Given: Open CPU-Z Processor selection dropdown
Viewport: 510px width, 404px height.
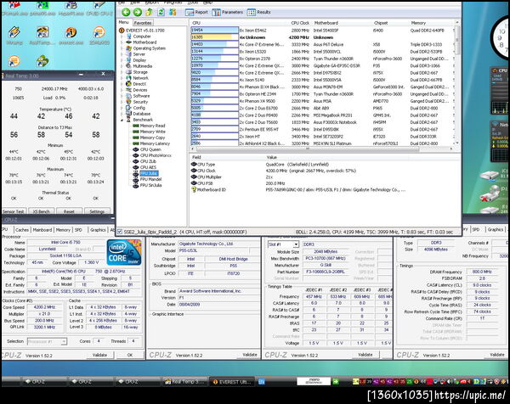Looking at the screenshot, I should (x=47, y=341).
